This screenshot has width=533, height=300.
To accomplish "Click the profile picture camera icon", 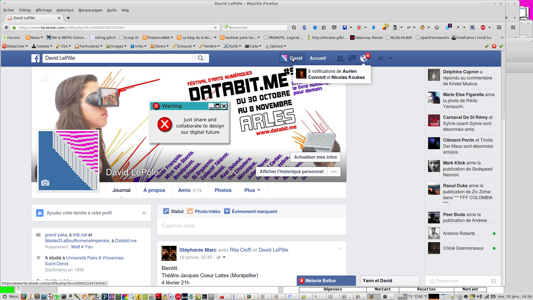I will [45, 183].
